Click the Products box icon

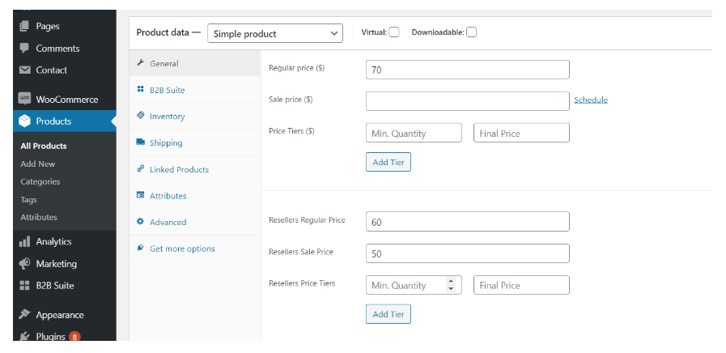pos(24,121)
